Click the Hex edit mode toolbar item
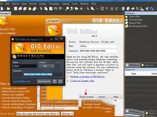This screenshot has width=157, height=117. [98, 9]
